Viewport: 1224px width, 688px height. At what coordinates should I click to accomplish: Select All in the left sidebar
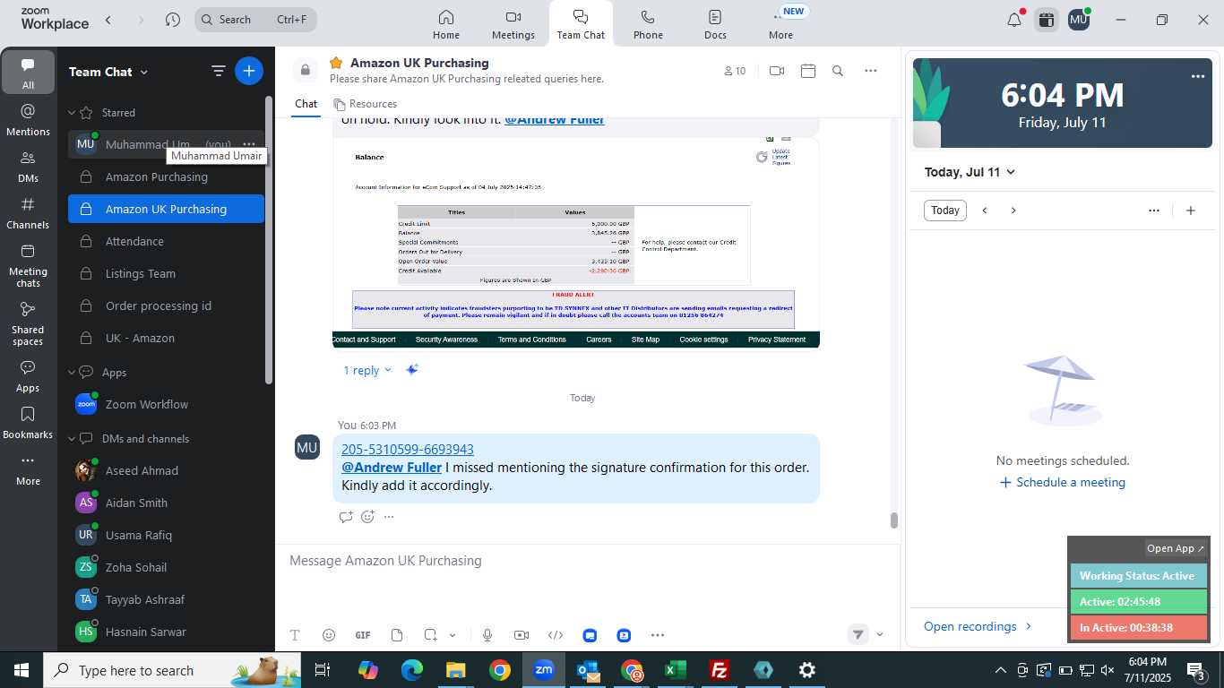(28, 73)
